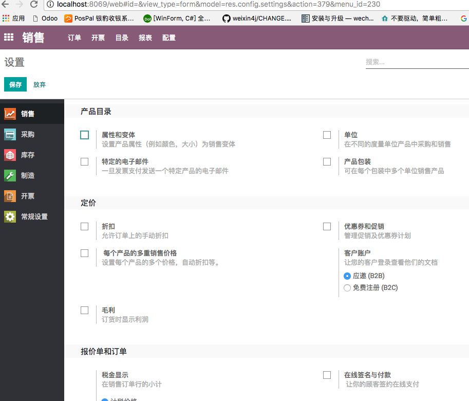Viewport: 469px width, 401px height.
Task: Click the Manufacturing (制造) wrench icon
Action: (10, 175)
